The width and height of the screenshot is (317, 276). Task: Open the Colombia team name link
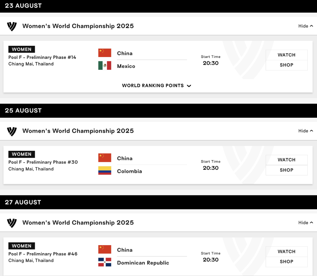(129, 171)
